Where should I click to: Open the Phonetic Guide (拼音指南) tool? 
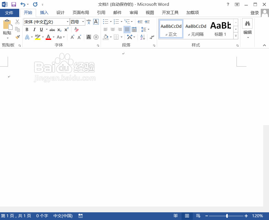89,22
